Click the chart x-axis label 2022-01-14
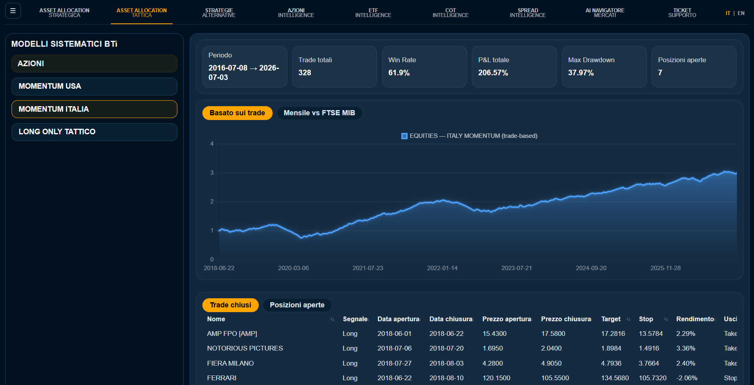Image resolution: width=754 pixels, height=385 pixels. coord(442,268)
